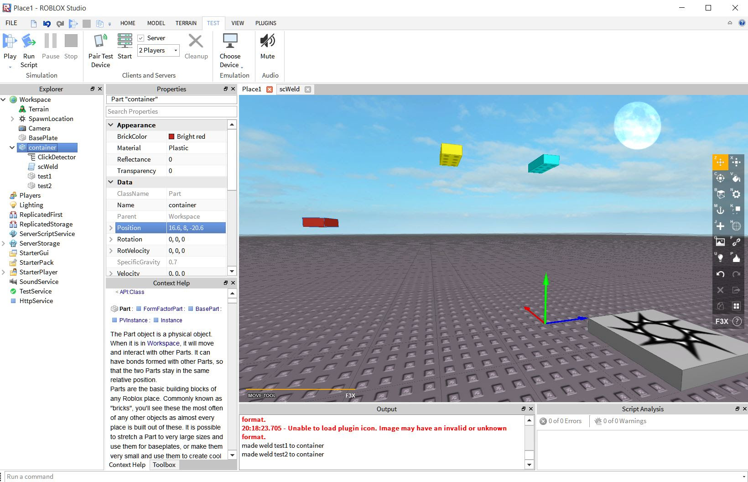The image size is (748, 482).
Task: Open the 2 Players dropdown
Action: pyautogui.click(x=158, y=50)
